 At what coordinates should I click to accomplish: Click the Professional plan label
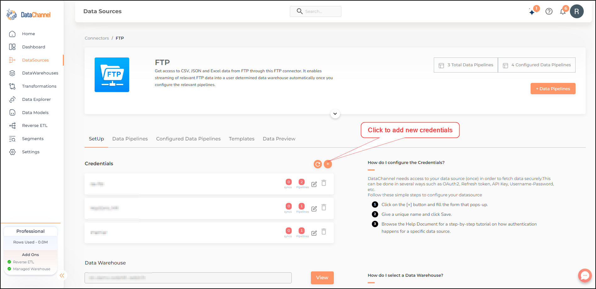click(30, 231)
